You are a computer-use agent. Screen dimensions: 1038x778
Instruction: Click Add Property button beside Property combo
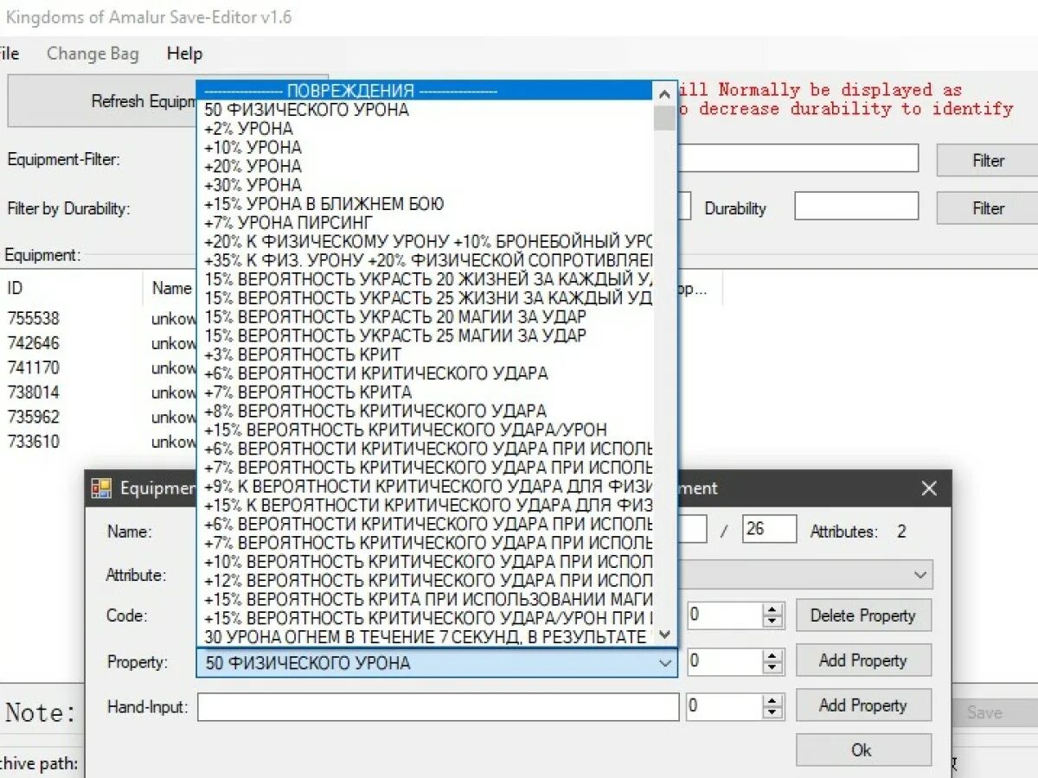863,660
